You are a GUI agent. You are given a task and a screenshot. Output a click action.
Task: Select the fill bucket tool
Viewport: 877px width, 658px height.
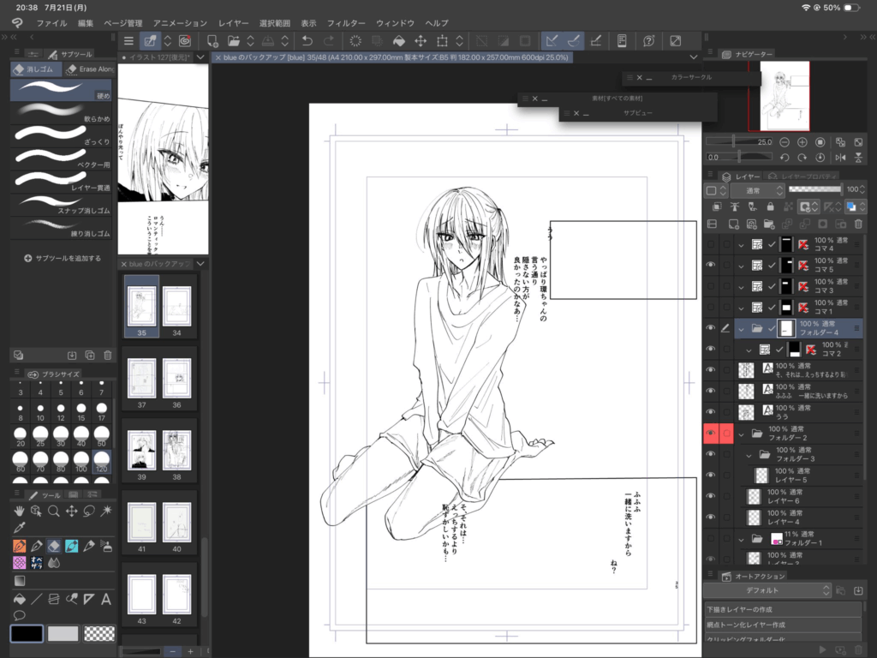[x=19, y=599]
